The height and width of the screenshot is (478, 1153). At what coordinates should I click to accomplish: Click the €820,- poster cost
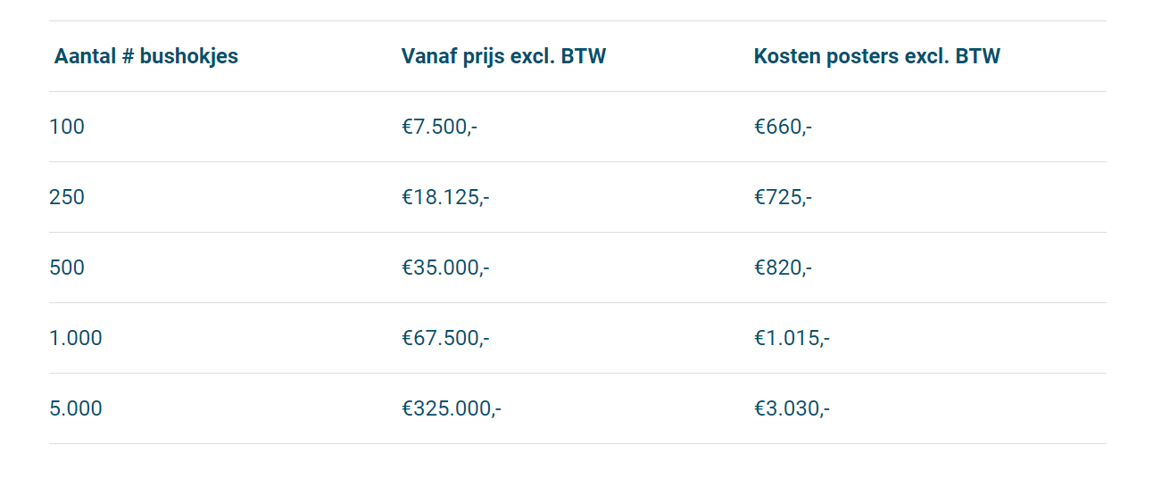click(783, 268)
